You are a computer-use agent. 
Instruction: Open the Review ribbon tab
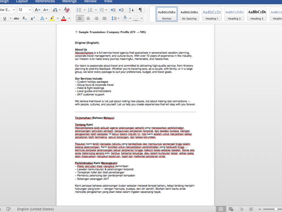coord(90,1)
